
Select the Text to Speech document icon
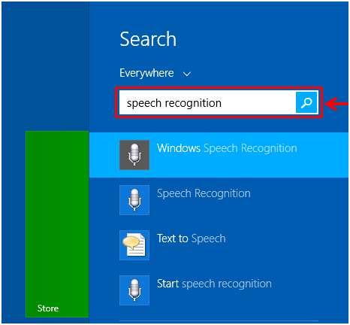(x=134, y=245)
